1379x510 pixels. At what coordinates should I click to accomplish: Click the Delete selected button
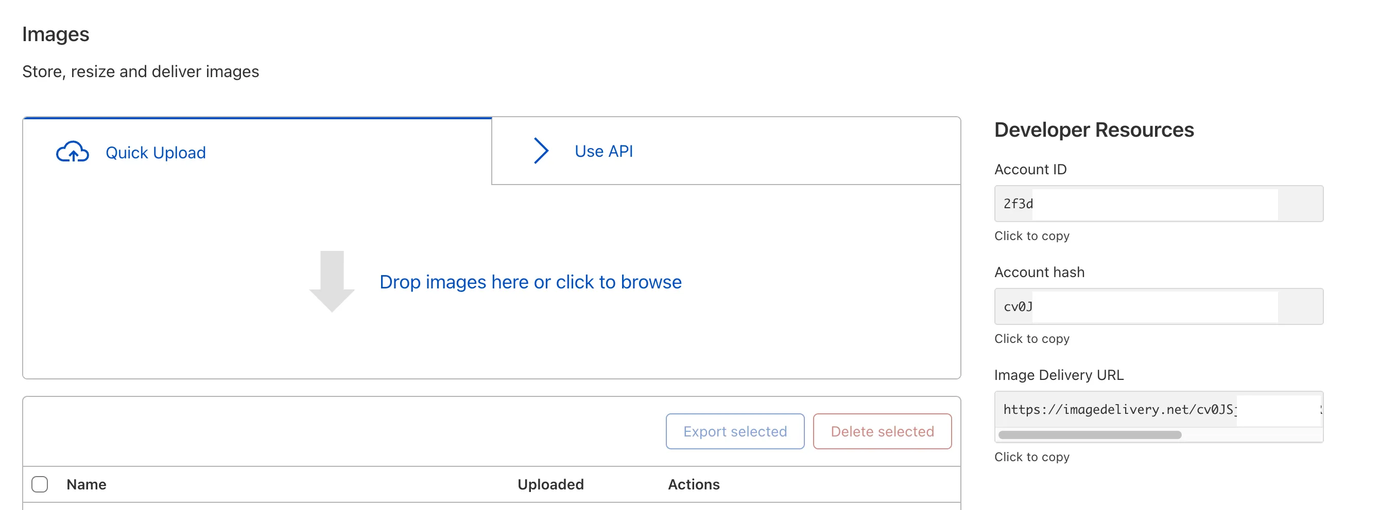[x=881, y=431]
